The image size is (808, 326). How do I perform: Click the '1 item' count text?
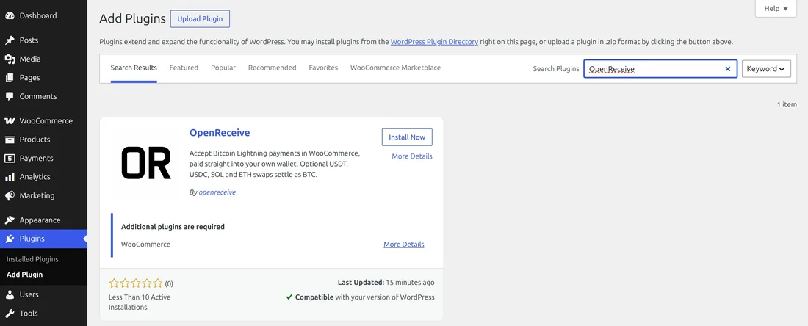pos(787,104)
